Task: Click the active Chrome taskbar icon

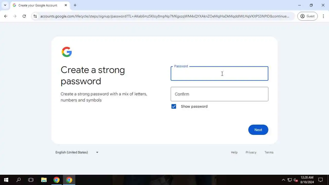Action: click(69, 180)
